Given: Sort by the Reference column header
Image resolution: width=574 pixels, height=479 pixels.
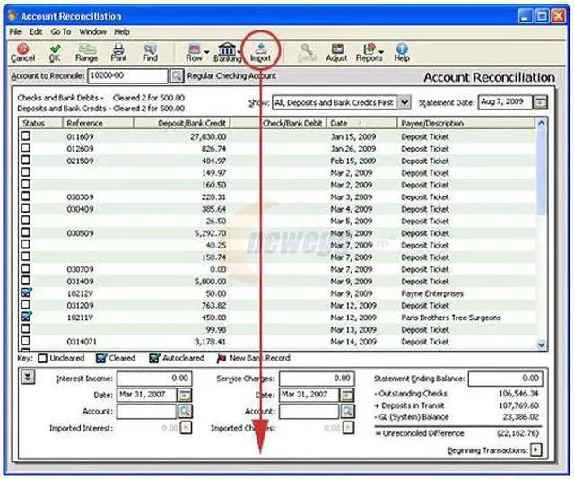Looking at the screenshot, I should pos(98,123).
